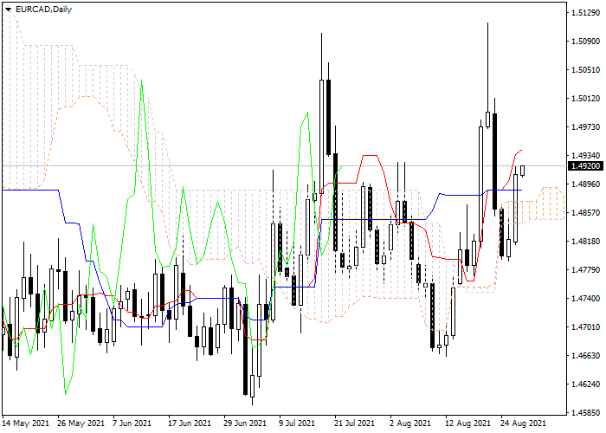Click price axis value 1.48570
Image resolution: width=606 pixels, height=433 pixels.
point(585,213)
